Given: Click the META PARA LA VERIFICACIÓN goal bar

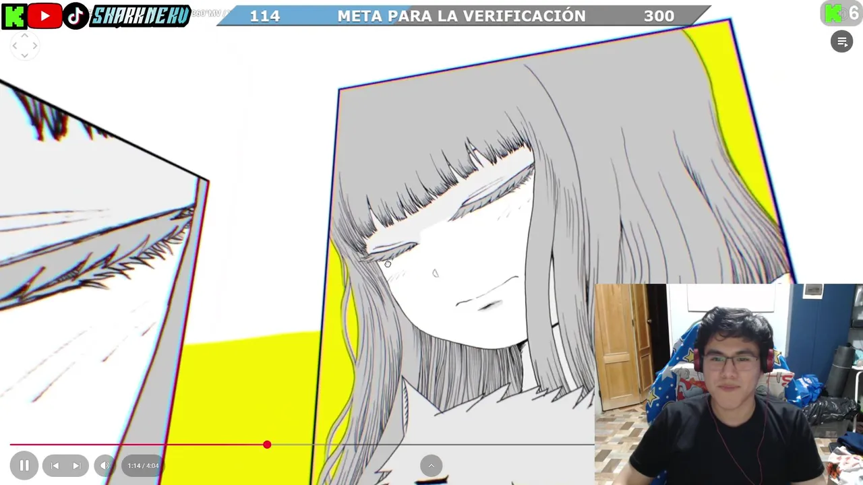Looking at the screenshot, I should tap(463, 15).
